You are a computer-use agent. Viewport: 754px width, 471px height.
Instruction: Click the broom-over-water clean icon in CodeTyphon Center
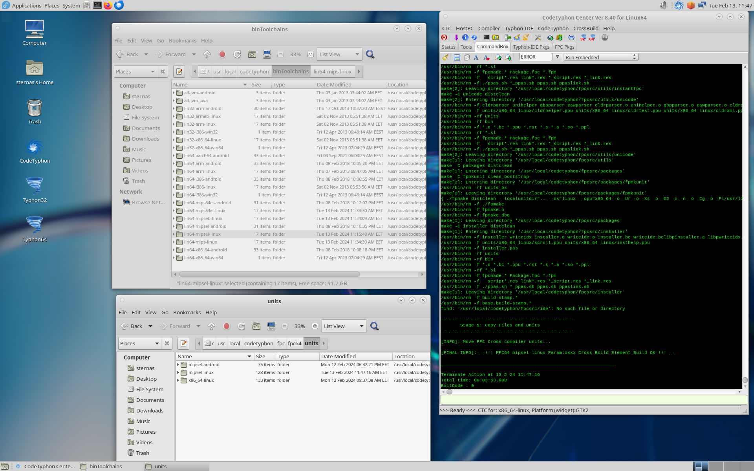click(x=517, y=38)
